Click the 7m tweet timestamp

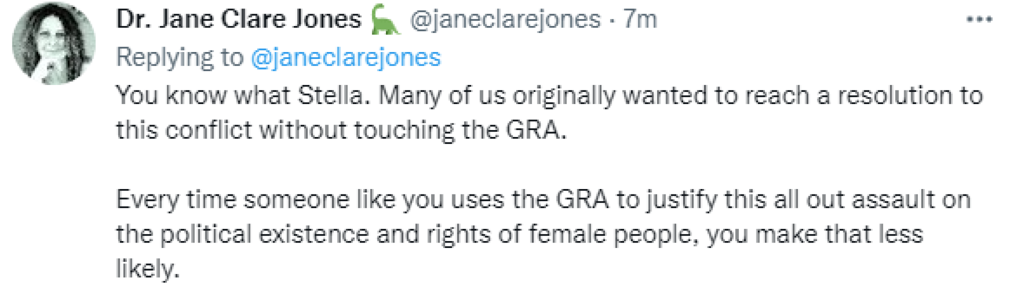click(x=640, y=19)
